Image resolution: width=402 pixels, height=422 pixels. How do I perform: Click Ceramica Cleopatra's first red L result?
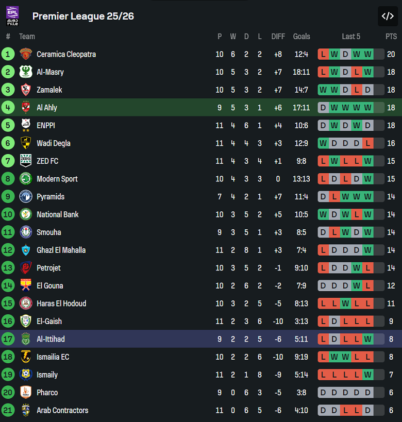[323, 54]
